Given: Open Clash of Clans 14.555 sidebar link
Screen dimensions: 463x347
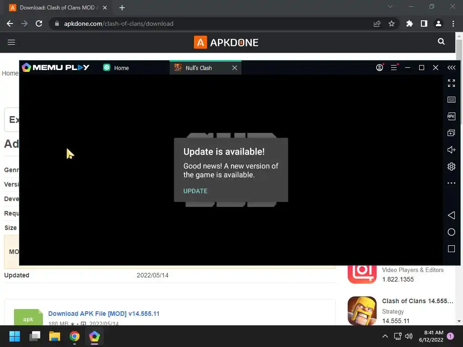Looking at the screenshot, I should (x=417, y=301).
